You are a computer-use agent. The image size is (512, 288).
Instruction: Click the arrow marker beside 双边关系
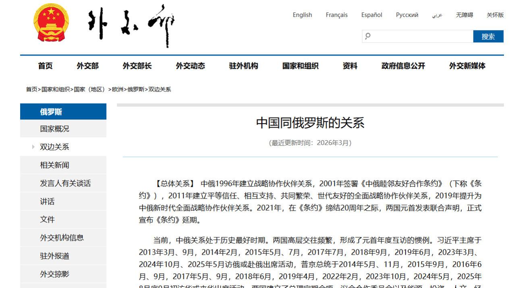[x=33, y=147]
